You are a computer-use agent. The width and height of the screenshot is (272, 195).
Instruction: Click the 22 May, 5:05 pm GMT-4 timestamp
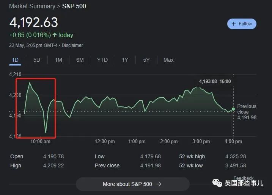click(33, 45)
